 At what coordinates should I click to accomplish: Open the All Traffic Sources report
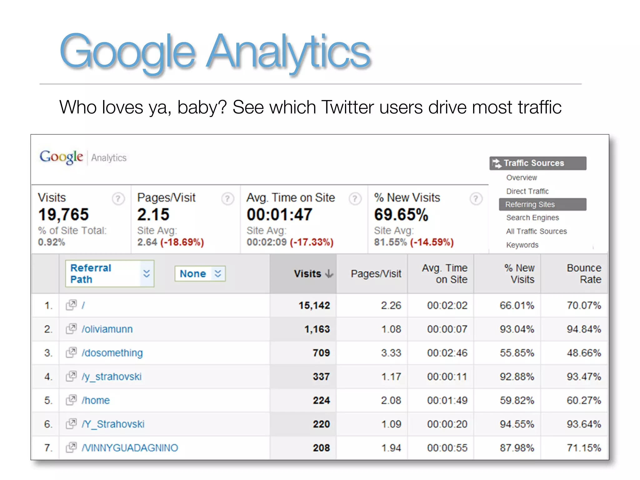click(x=537, y=231)
